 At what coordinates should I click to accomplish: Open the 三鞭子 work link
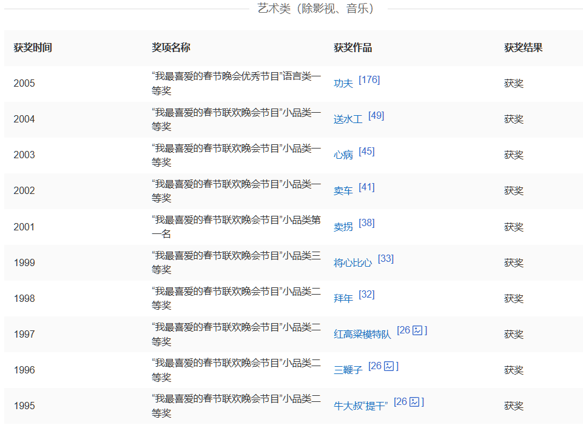pos(348,370)
